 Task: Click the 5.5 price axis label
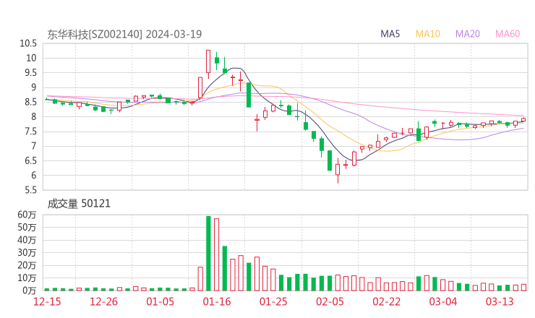[30, 190]
